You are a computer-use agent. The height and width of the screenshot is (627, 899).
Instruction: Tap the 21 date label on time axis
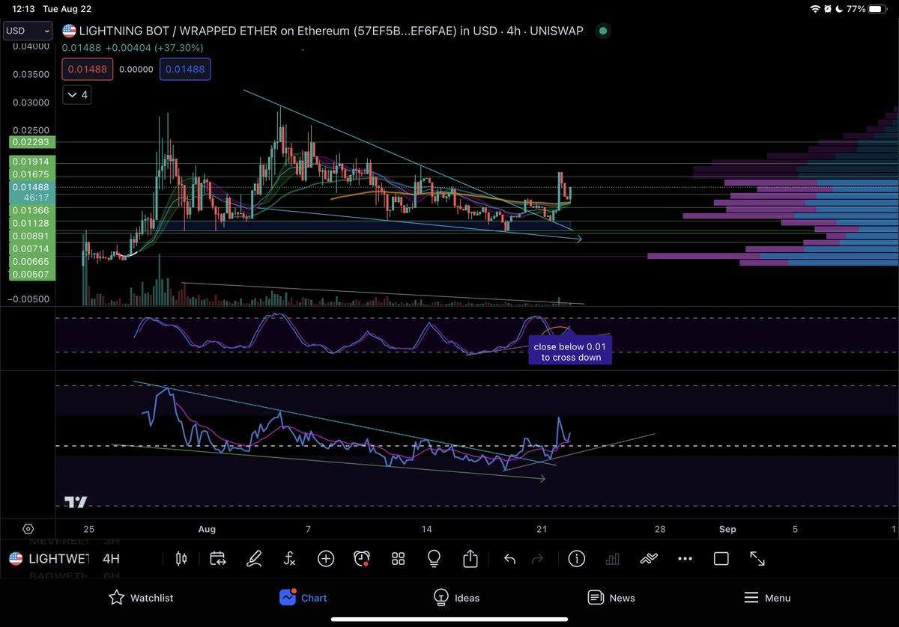[542, 529]
